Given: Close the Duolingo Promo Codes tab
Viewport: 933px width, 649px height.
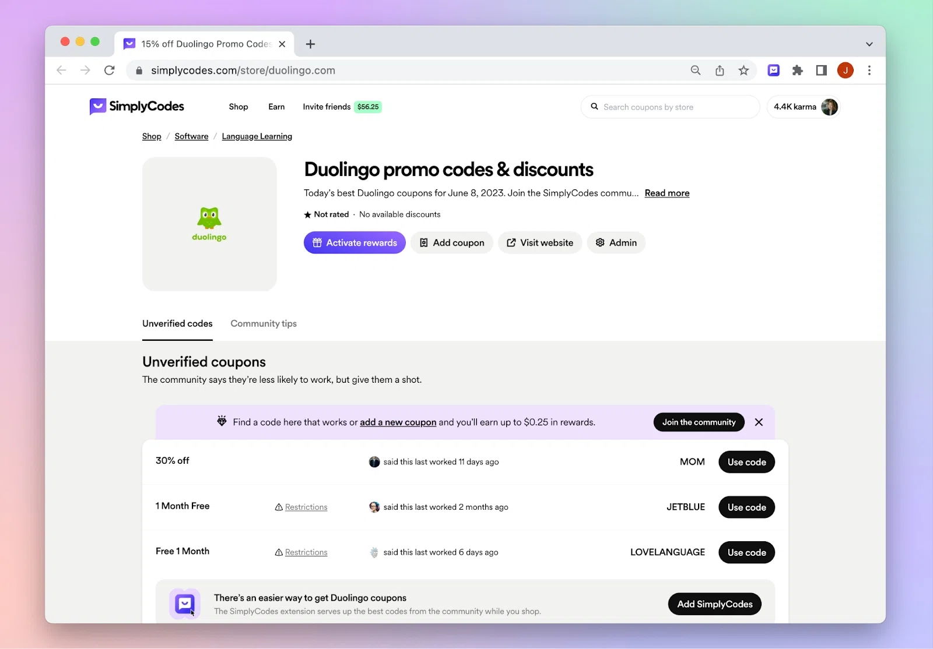Looking at the screenshot, I should click(282, 44).
